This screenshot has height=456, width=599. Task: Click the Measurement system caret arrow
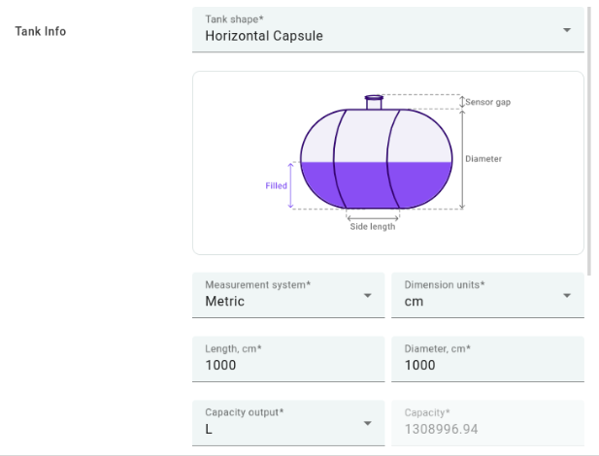coord(368,295)
